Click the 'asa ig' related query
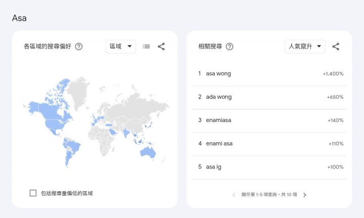This screenshot has height=218, width=364. coord(213,167)
